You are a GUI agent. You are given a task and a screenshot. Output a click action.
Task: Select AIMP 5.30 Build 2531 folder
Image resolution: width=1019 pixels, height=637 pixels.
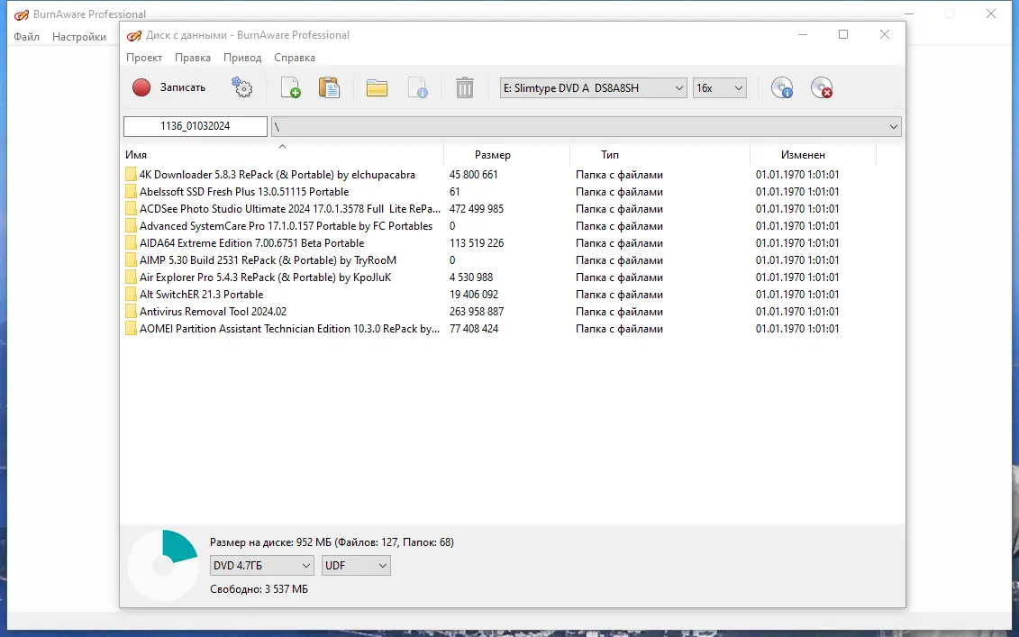[268, 260]
